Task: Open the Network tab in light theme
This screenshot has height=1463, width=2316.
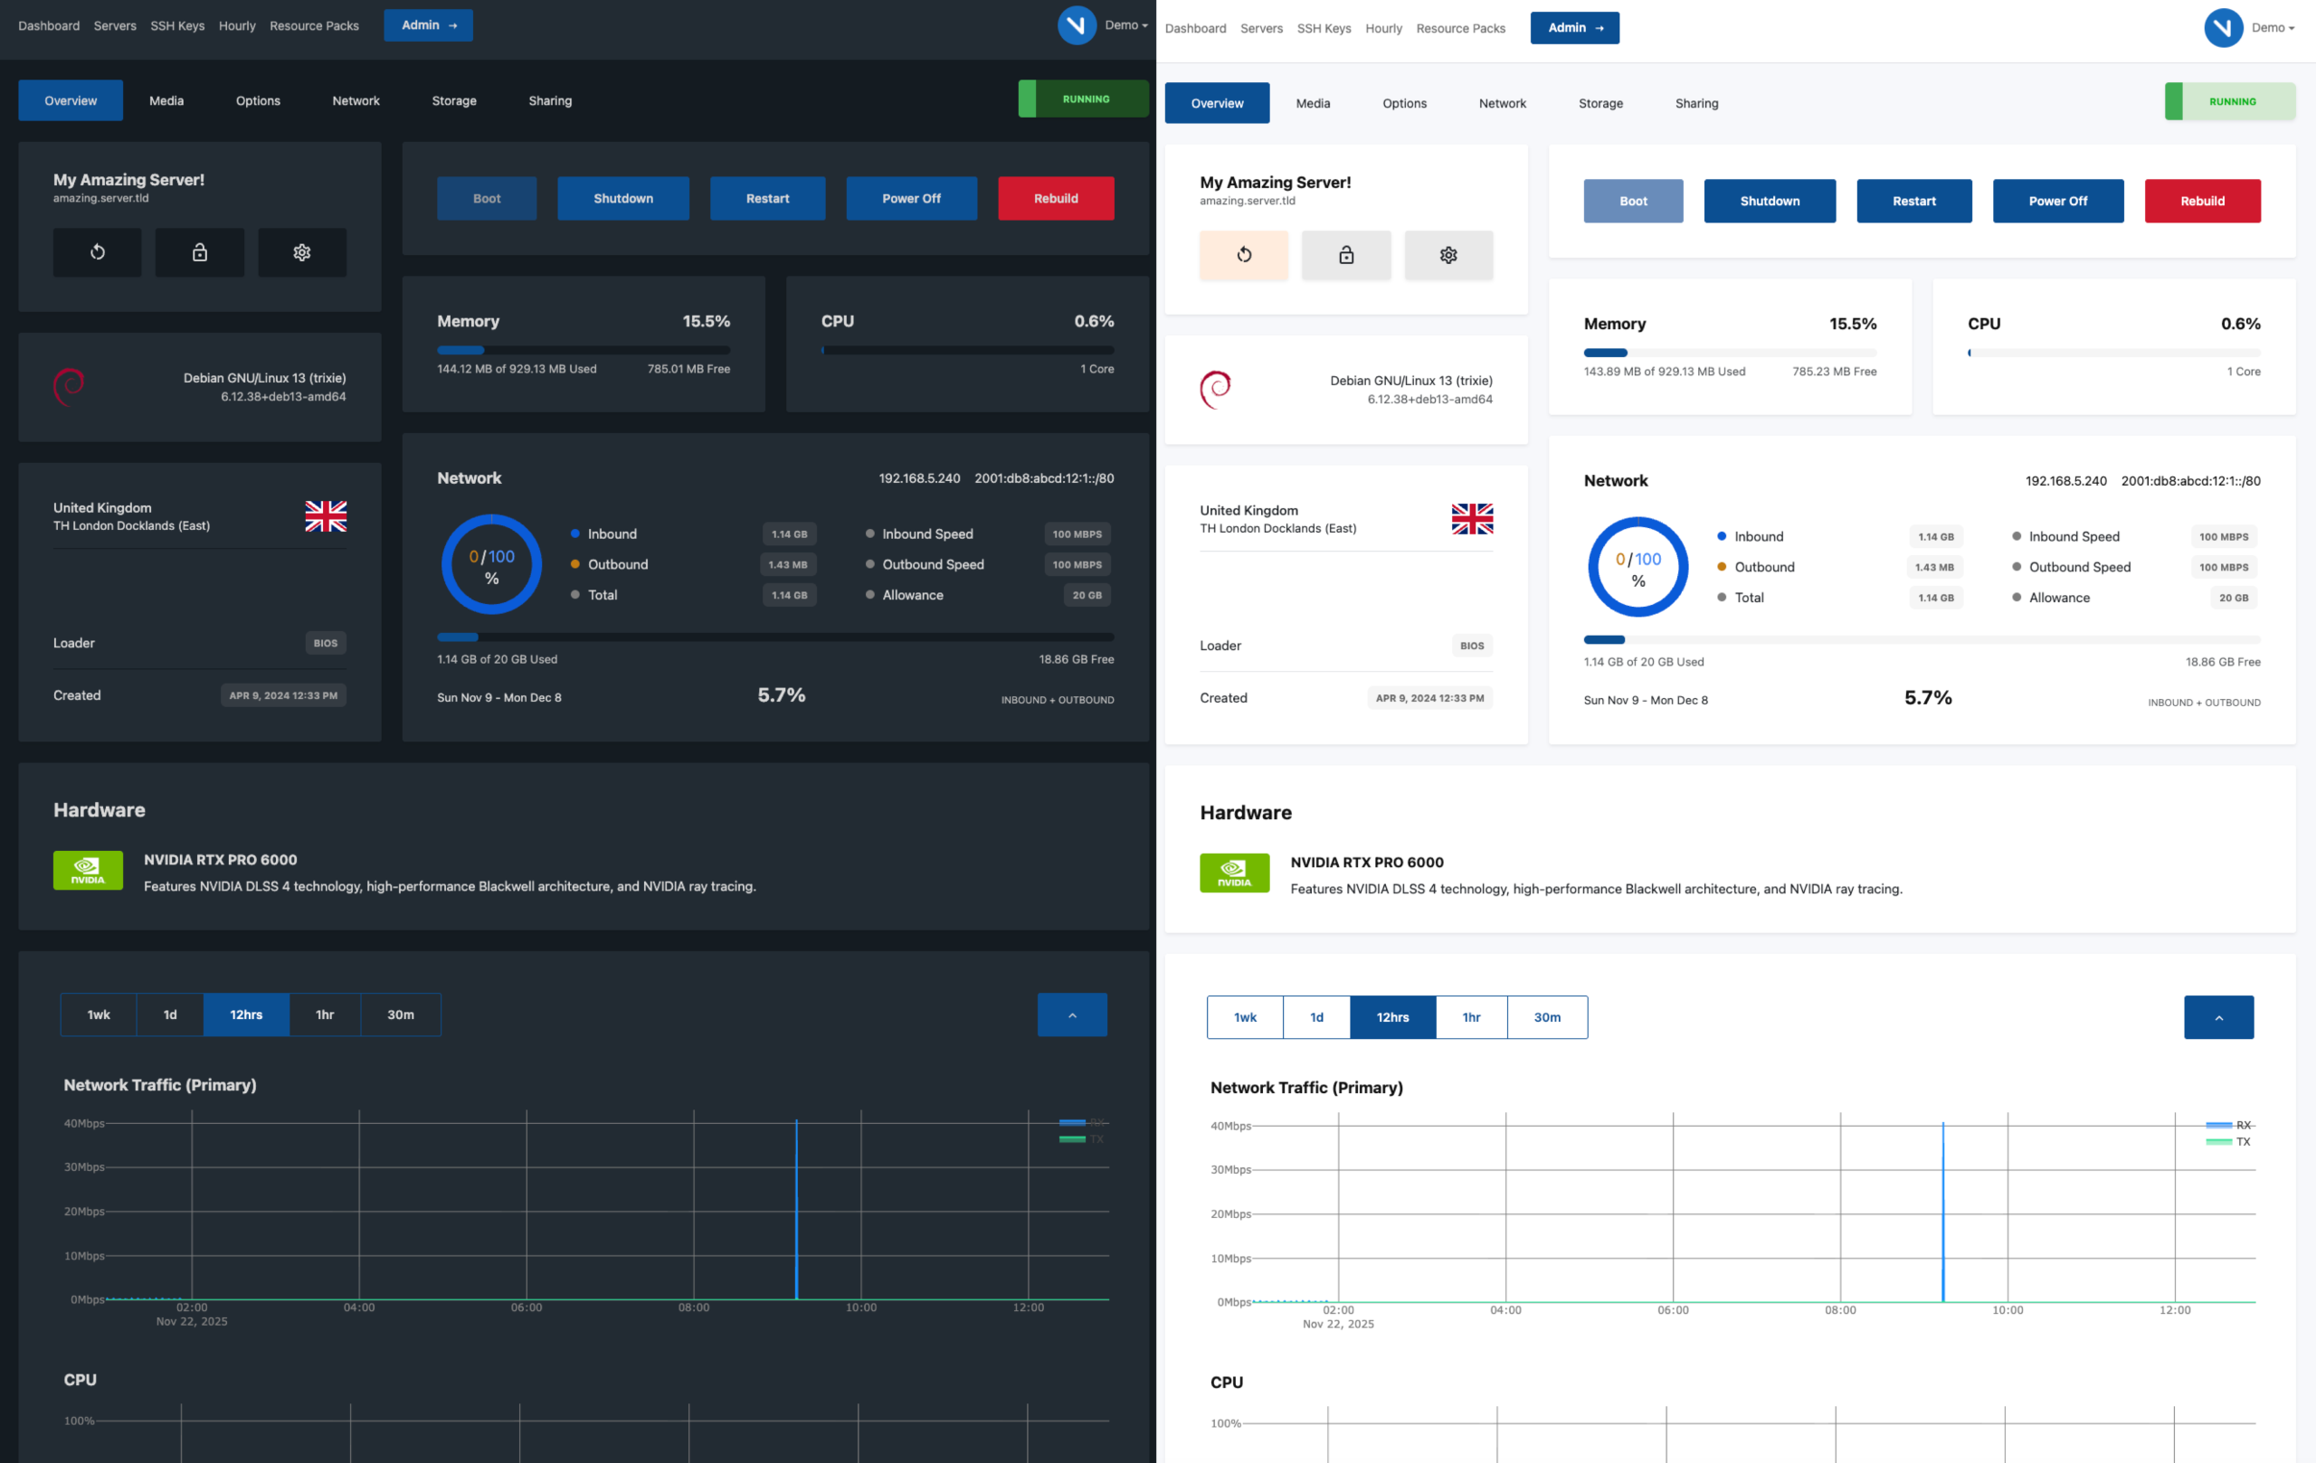Action: pos(1502,104)
